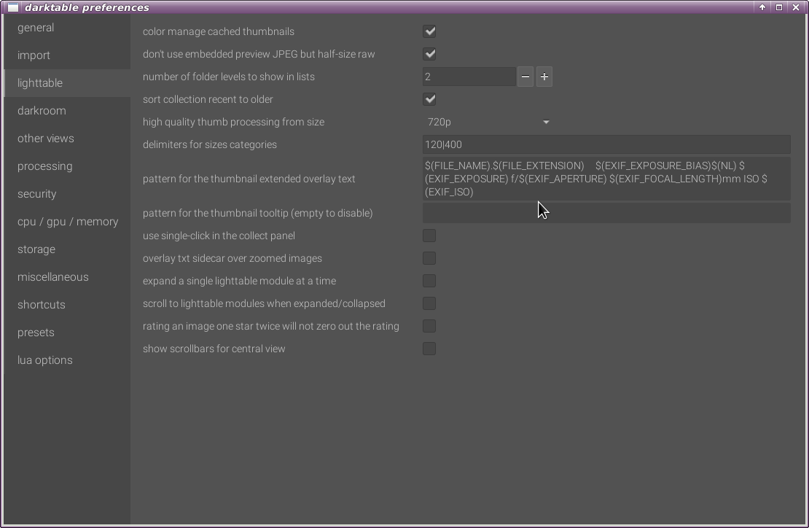Click the window menu icon in title bar

click(13, 7)
